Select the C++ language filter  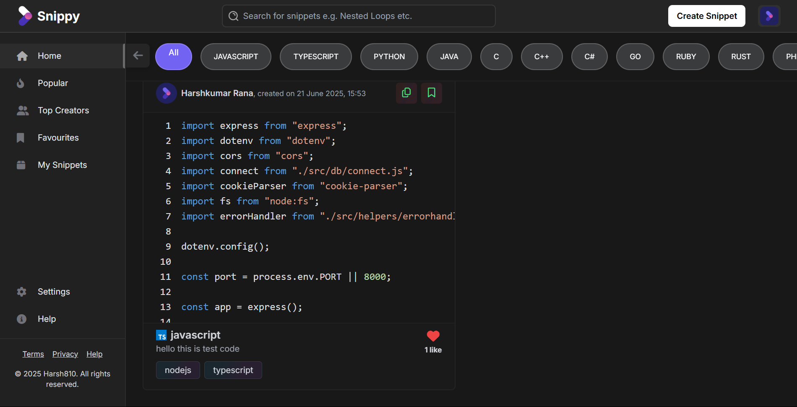542,57
